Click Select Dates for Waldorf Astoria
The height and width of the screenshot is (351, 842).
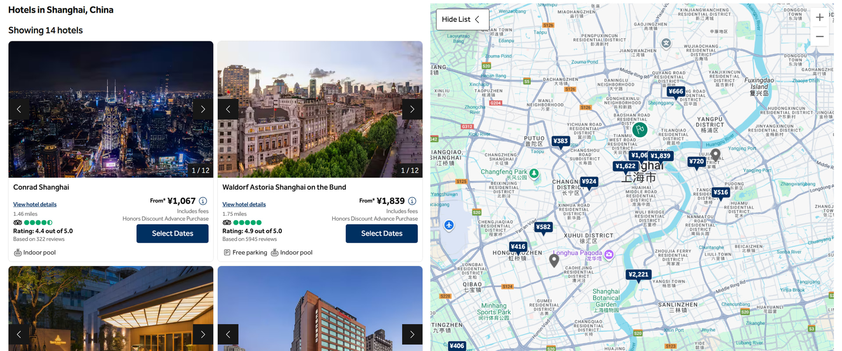pos(382,233)
